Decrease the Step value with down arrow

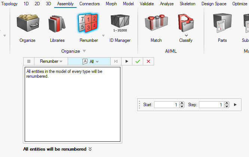(227, 107)
